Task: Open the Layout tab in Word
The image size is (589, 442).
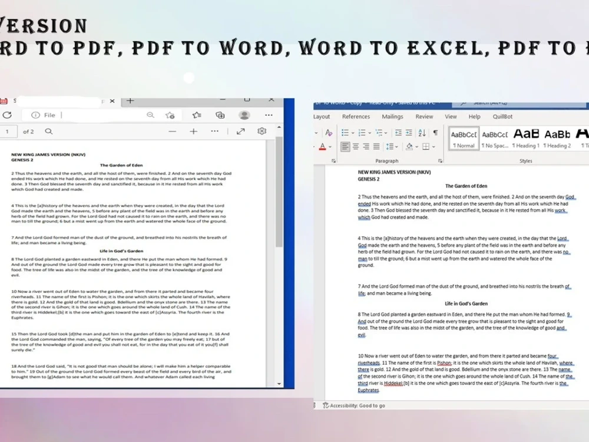Action: coord(322,117)
